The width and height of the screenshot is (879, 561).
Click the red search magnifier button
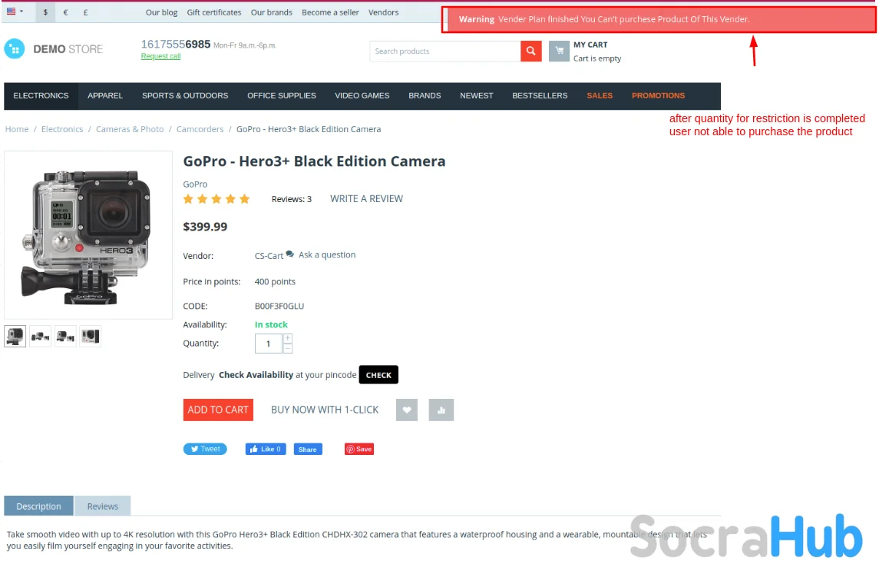[x=531, y=51]
